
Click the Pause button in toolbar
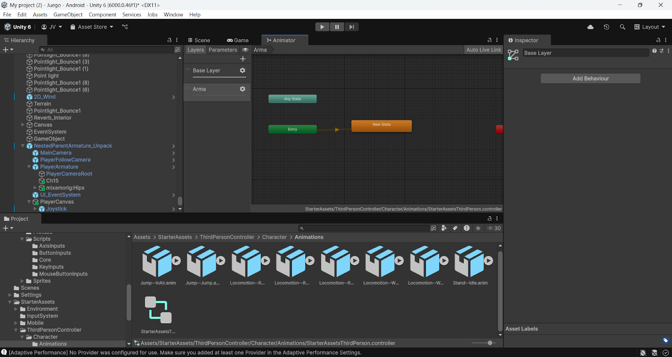pyautogui.click(x=337, y=27)
